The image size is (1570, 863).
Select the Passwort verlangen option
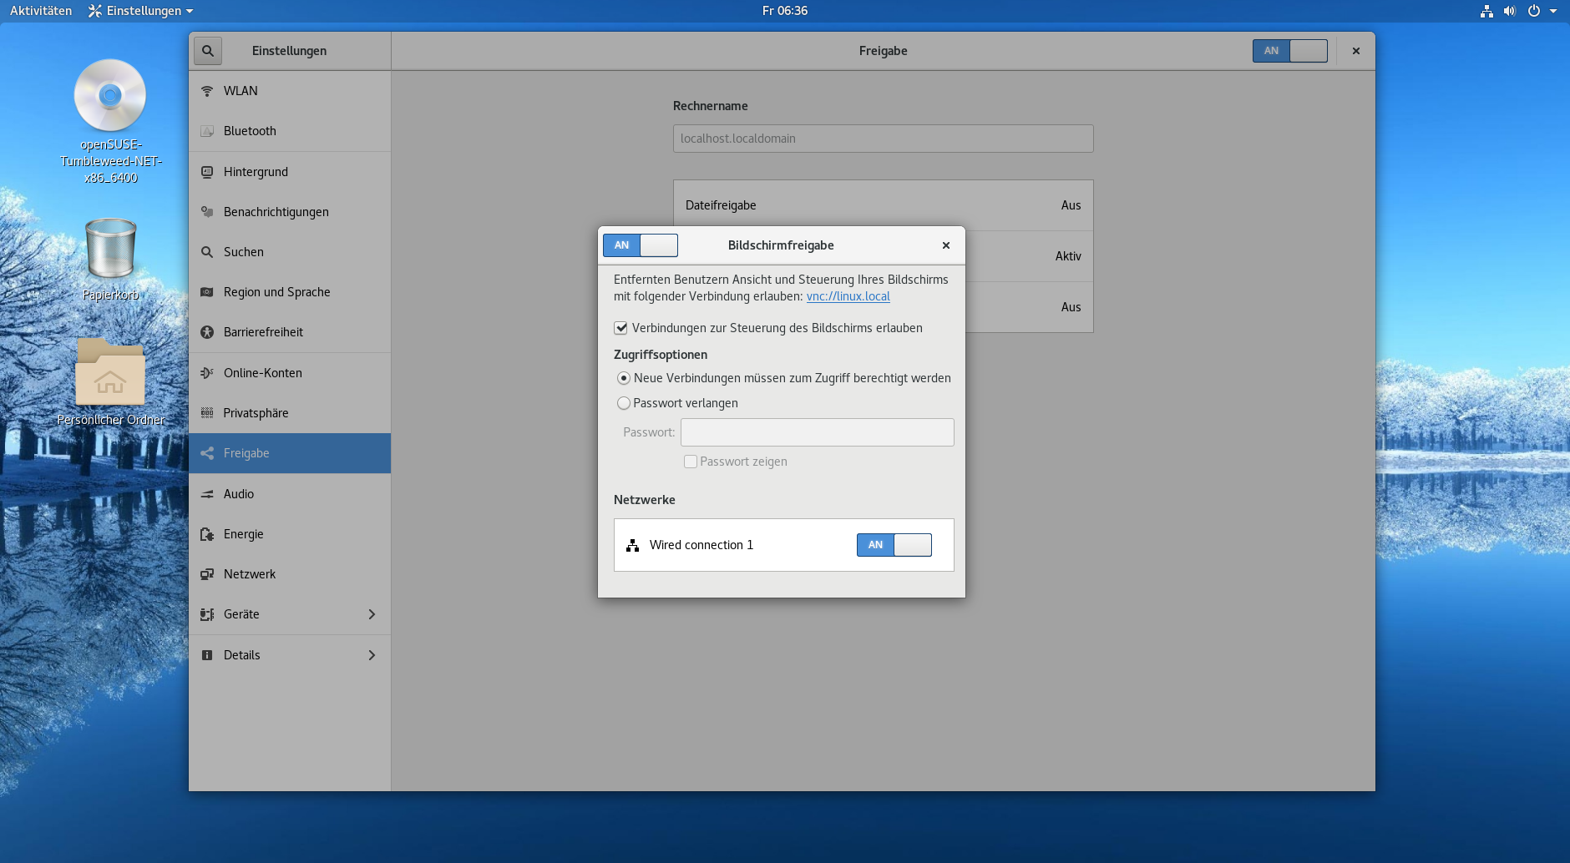pyautogui.click(x=624, y=403)
